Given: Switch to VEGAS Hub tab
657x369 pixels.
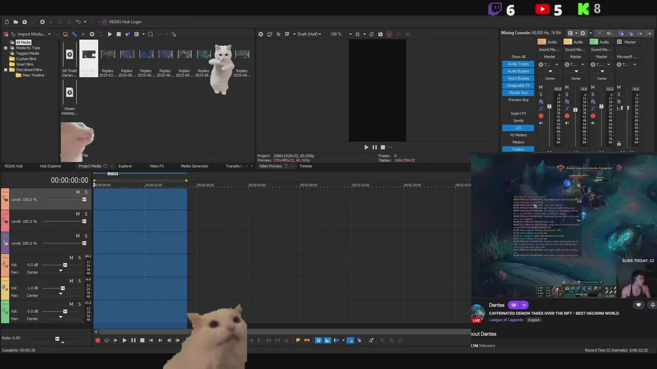Looking at the screenshot, I should pyautogui.click(x=13, y=166).
